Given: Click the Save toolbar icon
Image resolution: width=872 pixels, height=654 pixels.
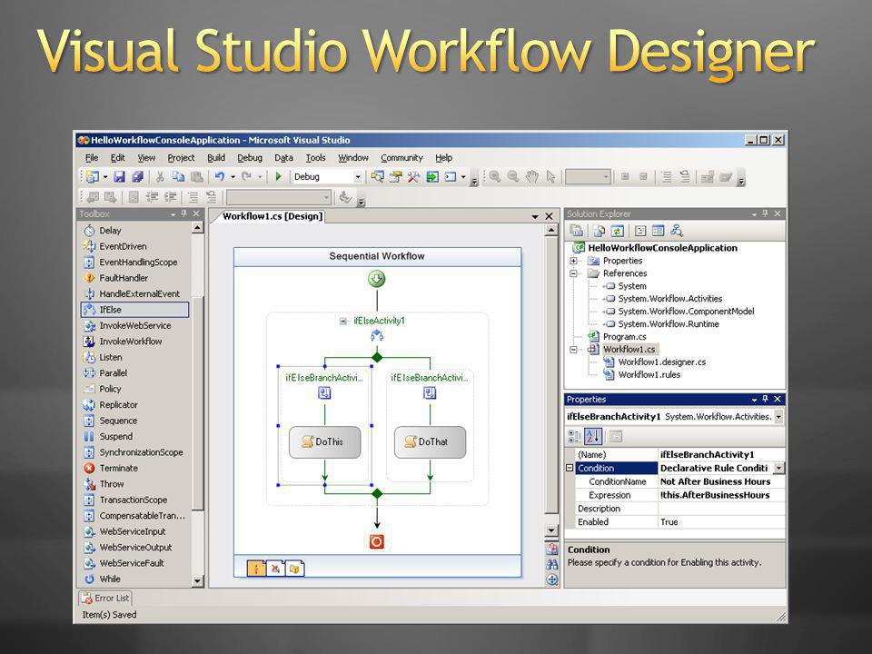Looking at the screenshot, I should coord(119,177).
